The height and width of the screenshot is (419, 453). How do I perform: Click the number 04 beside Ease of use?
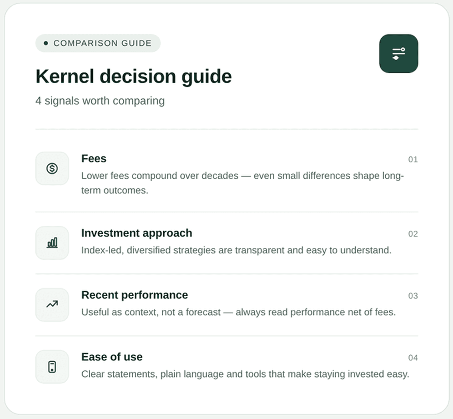[x=413, y=358]
